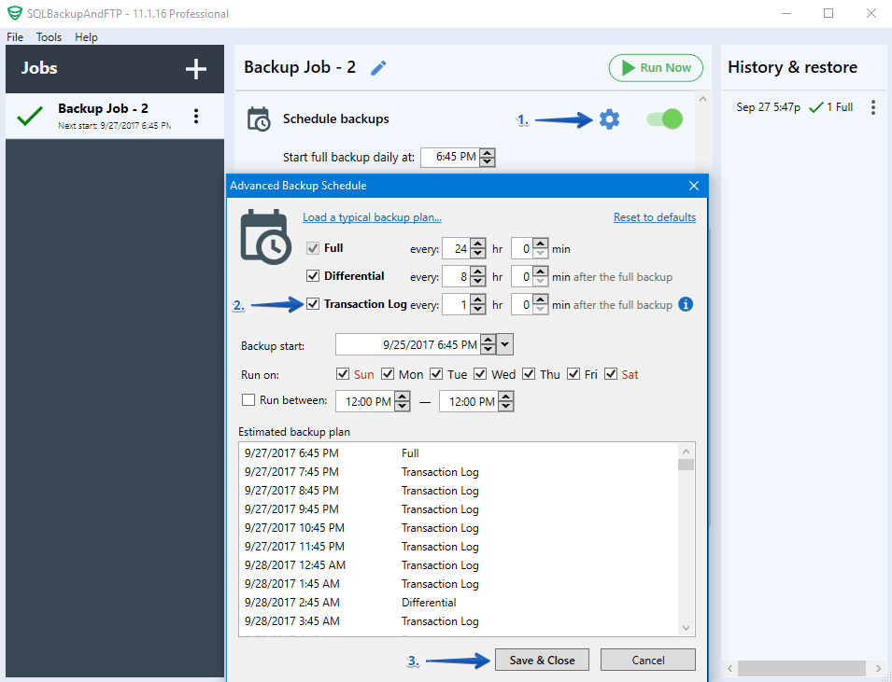Open the File menu

point(14,37)
